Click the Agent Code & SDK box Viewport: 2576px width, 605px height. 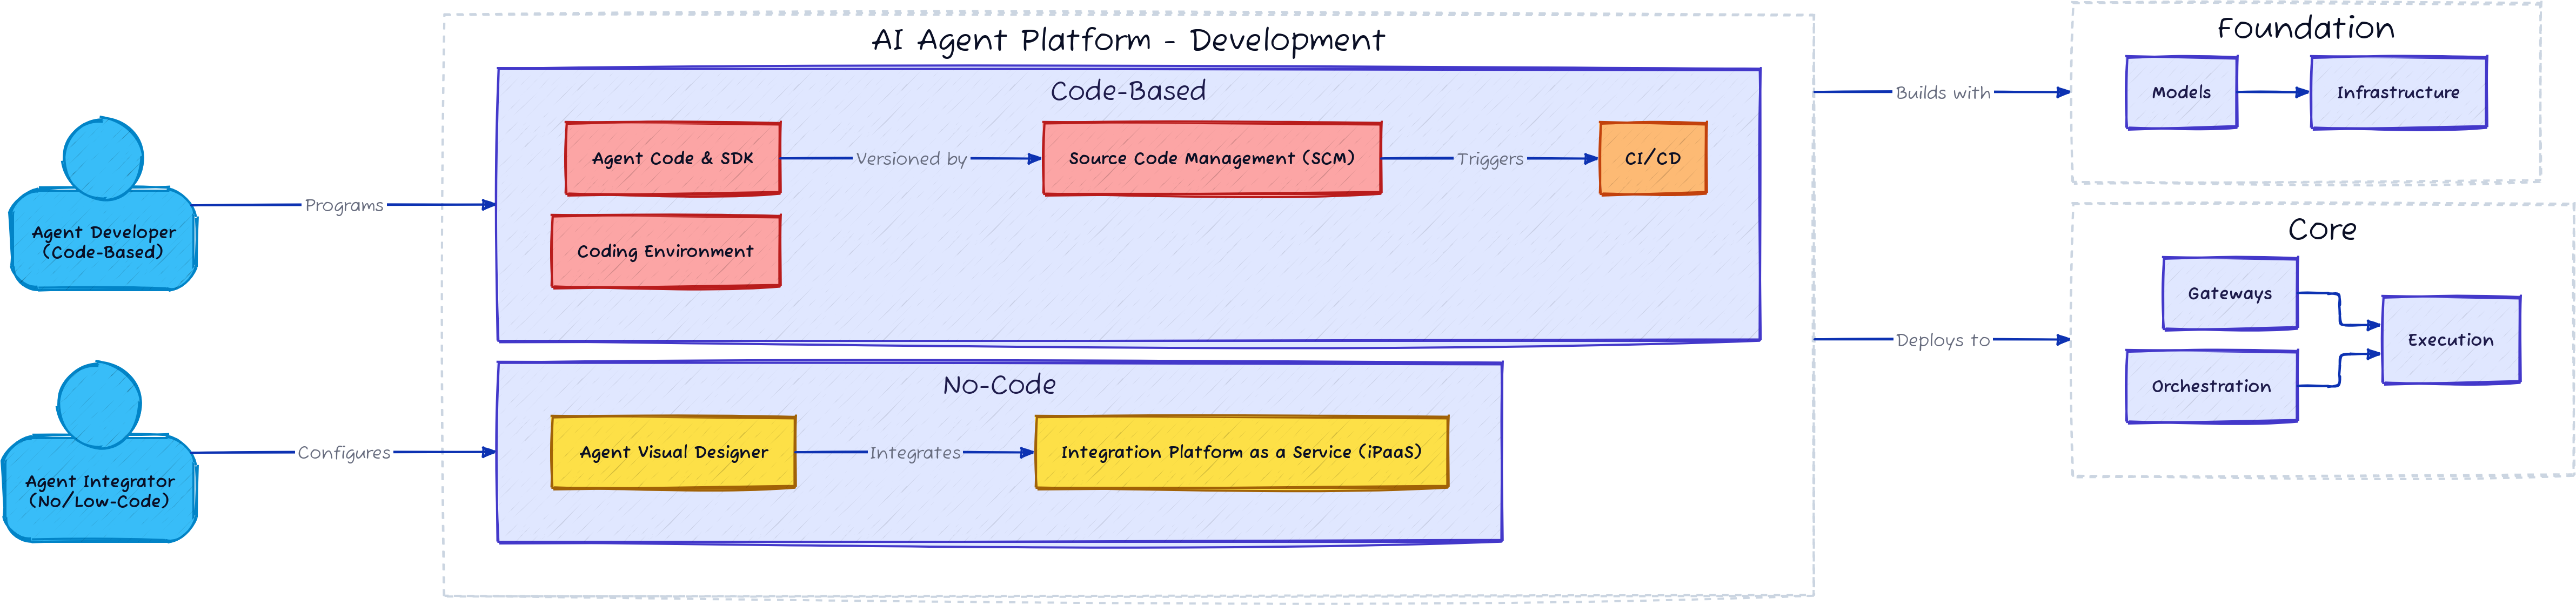click(672, 158)
